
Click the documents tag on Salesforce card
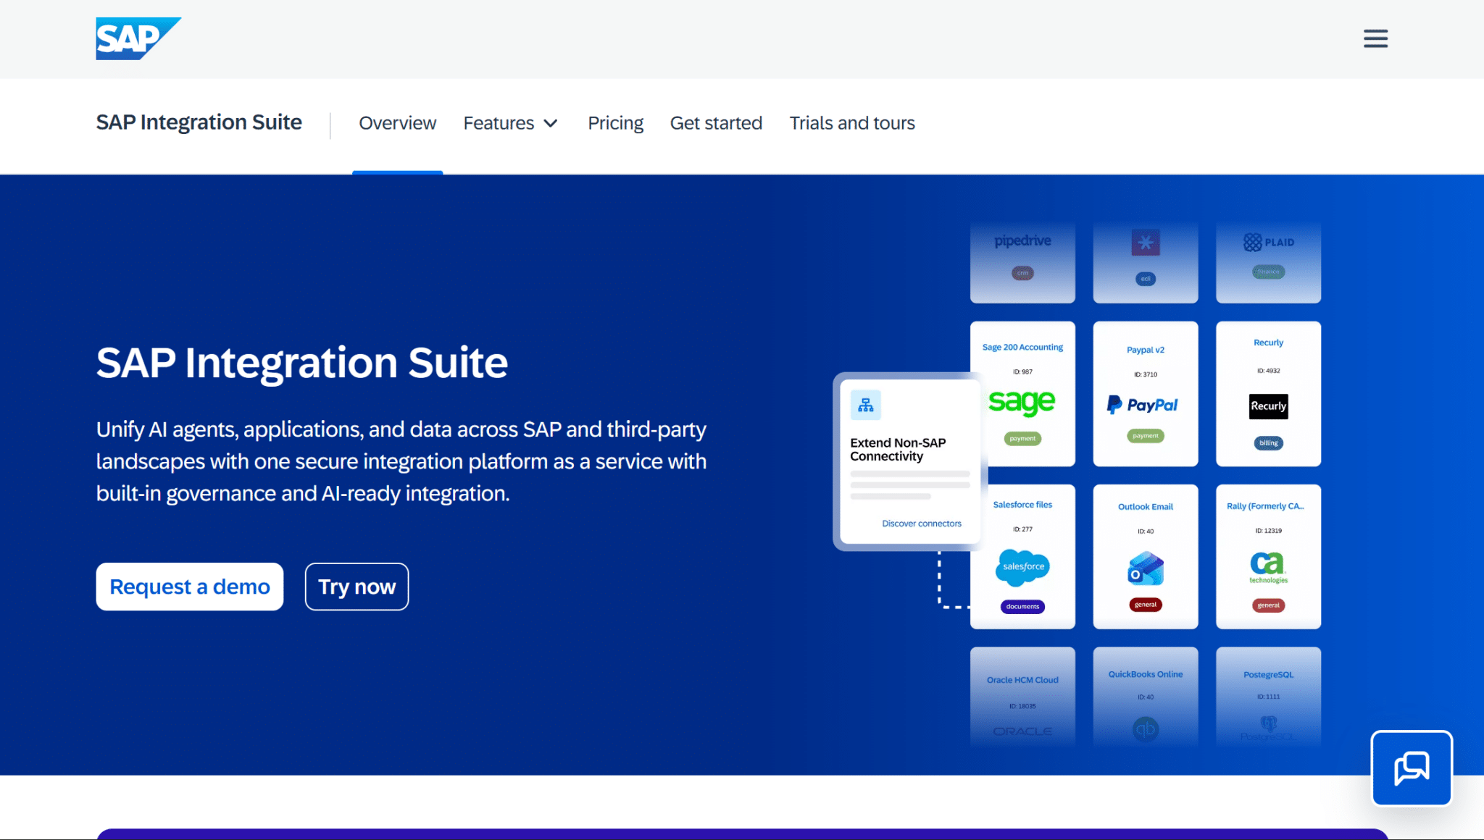pyautogui.click(x=1022, y=607)
